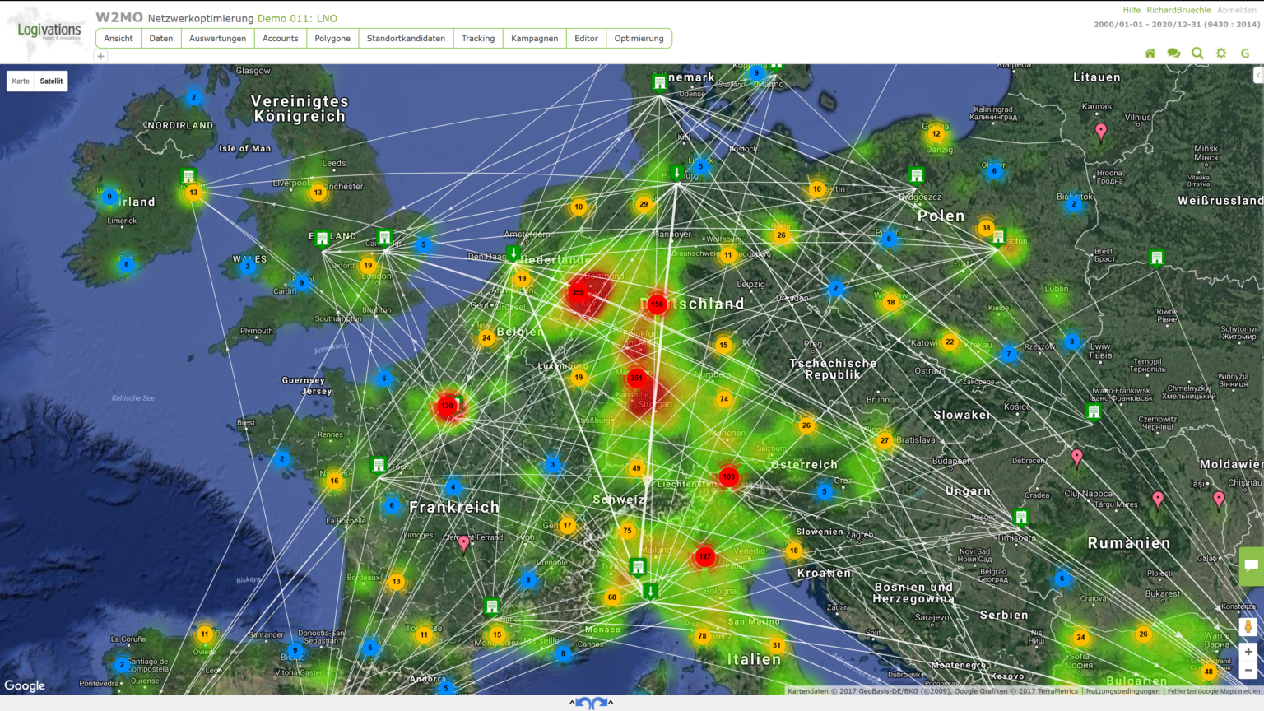Click Abmelden to log out

(x=1236, y=10)
